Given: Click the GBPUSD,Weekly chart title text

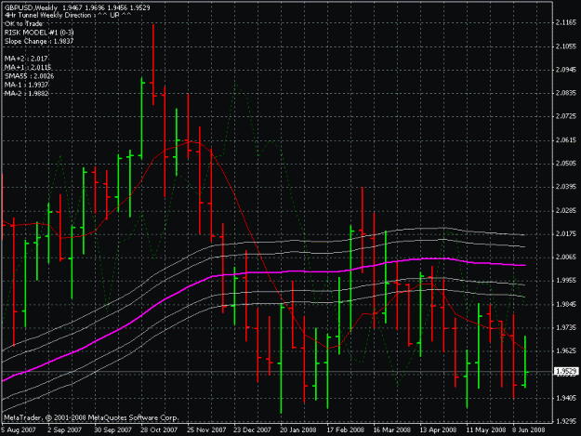Looking at the screenshot, I should [31, 7].
